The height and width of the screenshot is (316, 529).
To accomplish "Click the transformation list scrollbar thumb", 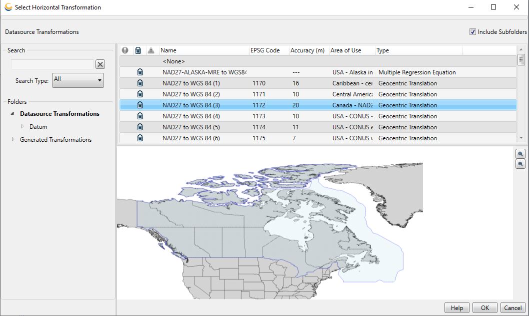I will (x=521, y=59).
